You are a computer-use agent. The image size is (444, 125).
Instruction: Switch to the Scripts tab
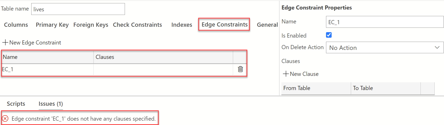(x=16, y=104)
